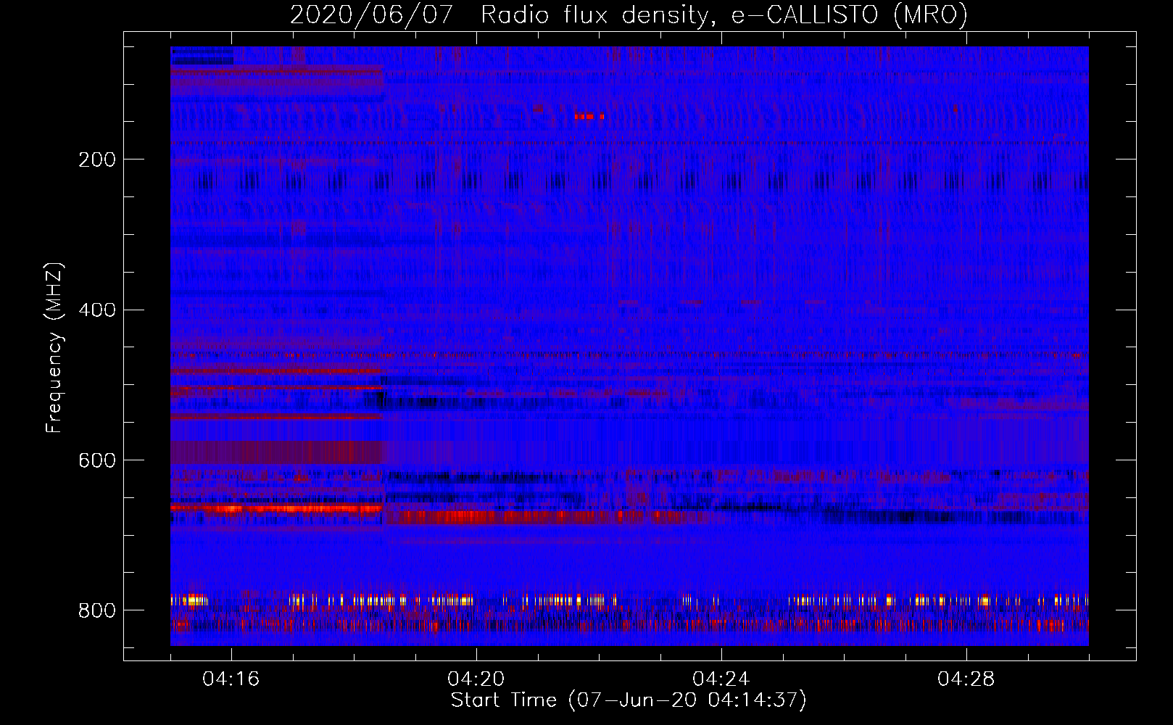Click the '600' frequency tick label

(97, 461)
